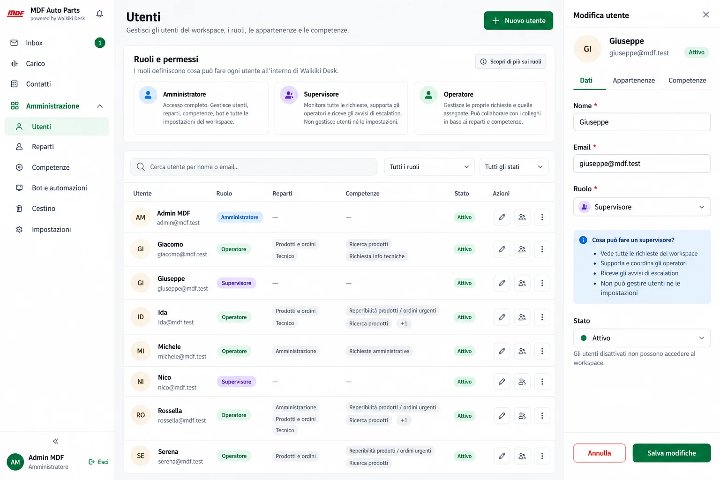Open Ruolo dropdown showing Supervisore
Image resolution: width=720 pixels, height=480 pixels.
tap(642, 207)
